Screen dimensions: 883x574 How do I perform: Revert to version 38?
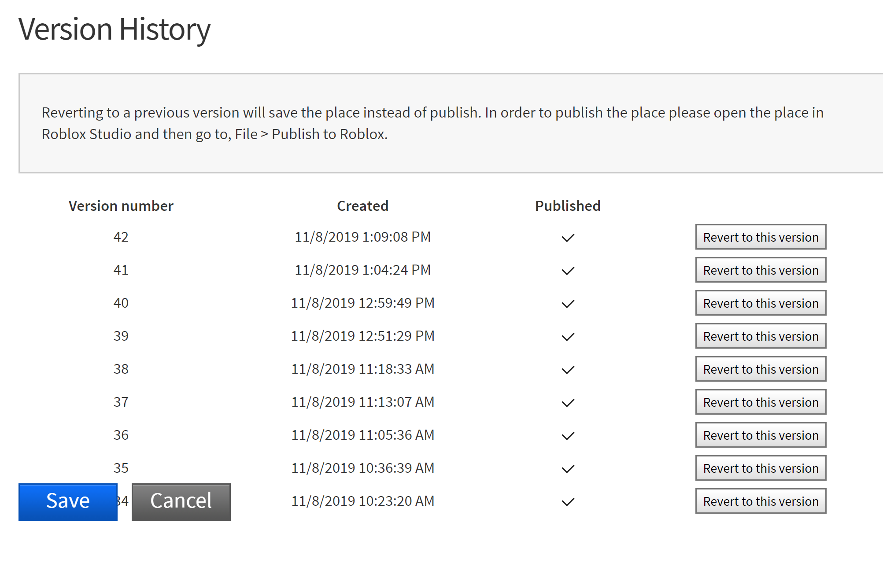(760, 369)
